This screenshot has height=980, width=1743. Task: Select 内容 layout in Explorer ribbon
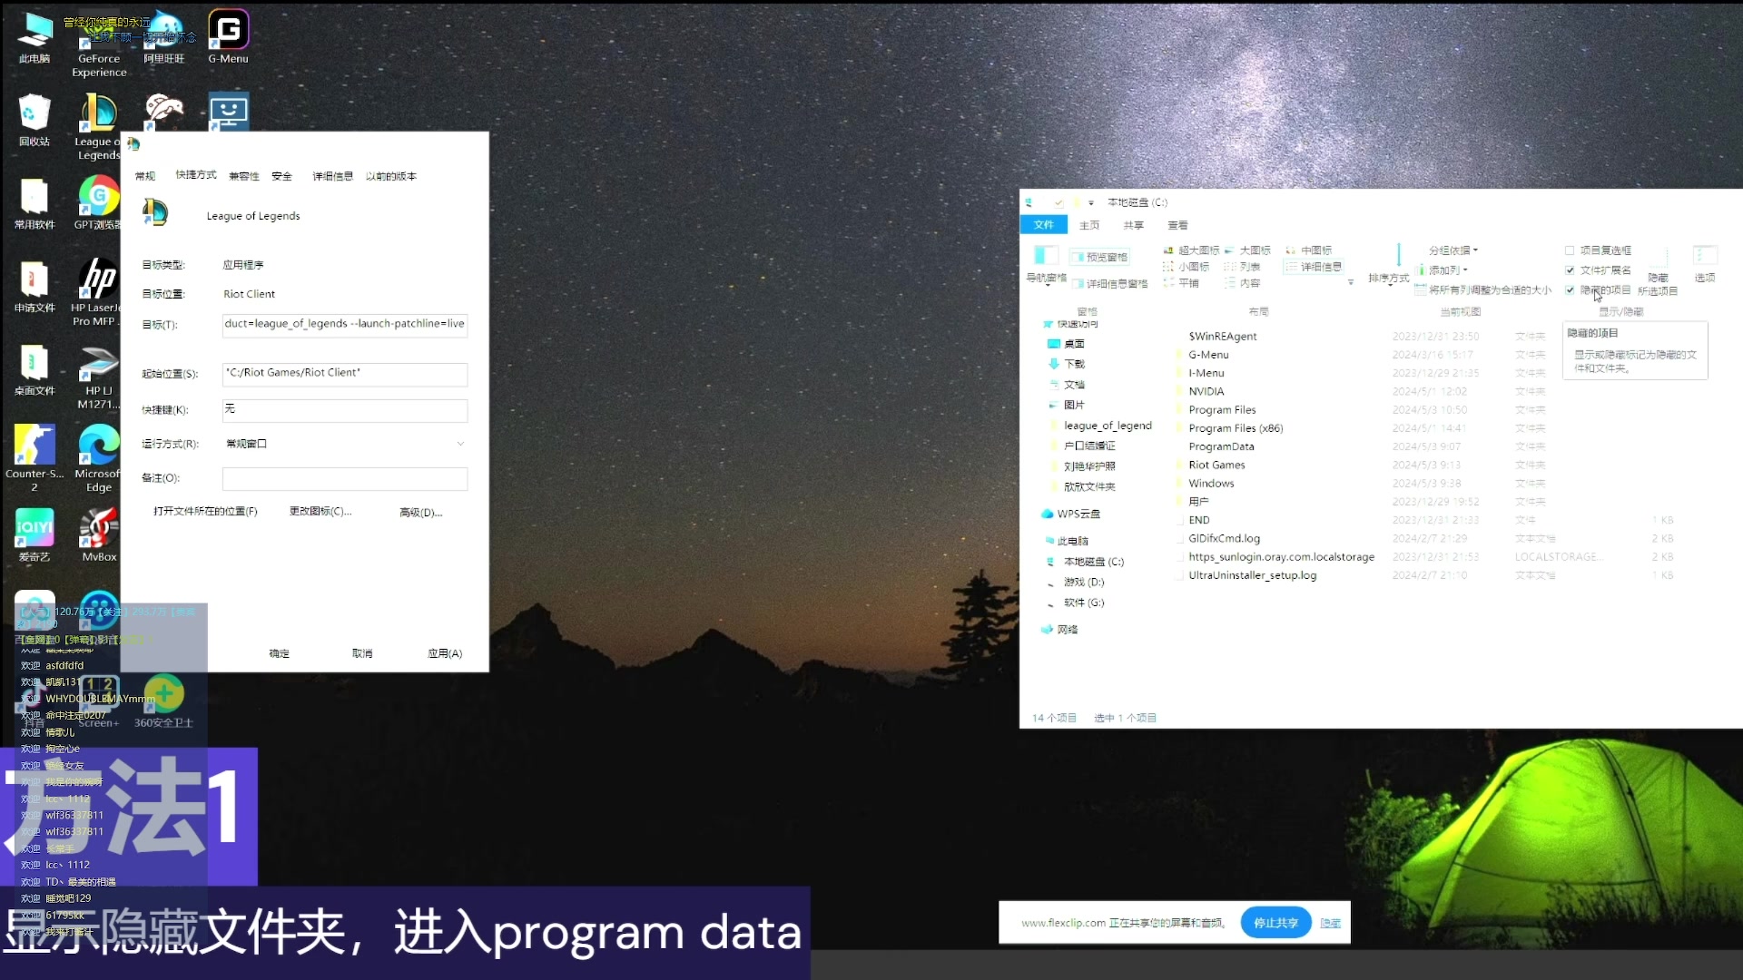1242,283
